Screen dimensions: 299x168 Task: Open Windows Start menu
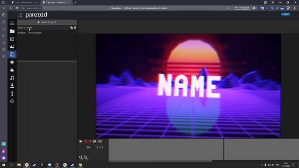(x=4, y=165)
